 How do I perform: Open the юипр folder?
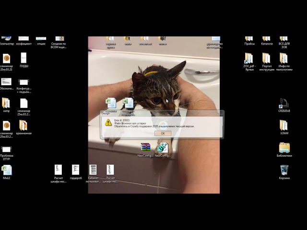[x=6, y=105]
